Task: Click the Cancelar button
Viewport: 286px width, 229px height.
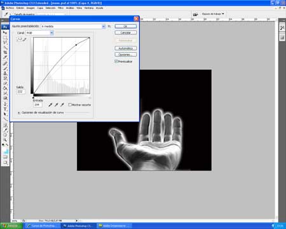Action: (x=126, y=33)
